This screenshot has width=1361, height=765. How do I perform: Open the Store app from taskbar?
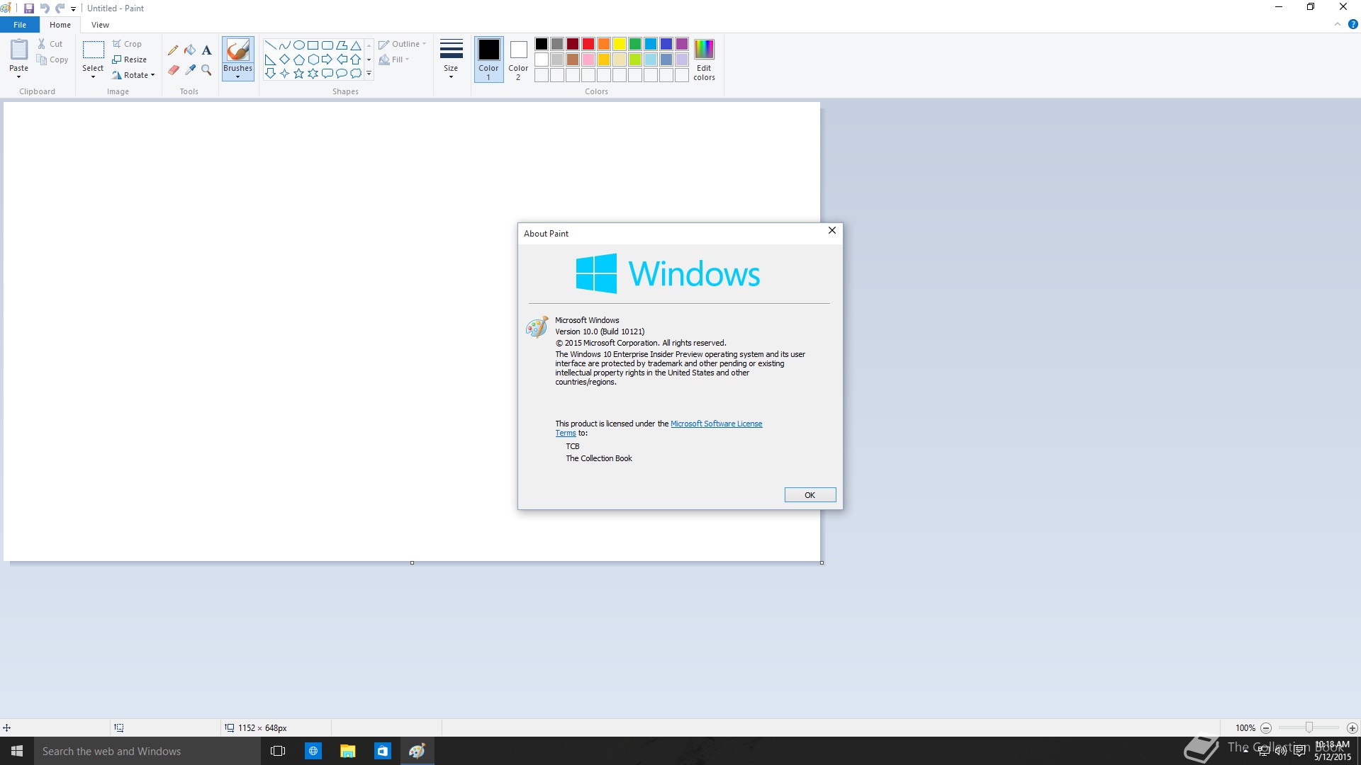382,751
